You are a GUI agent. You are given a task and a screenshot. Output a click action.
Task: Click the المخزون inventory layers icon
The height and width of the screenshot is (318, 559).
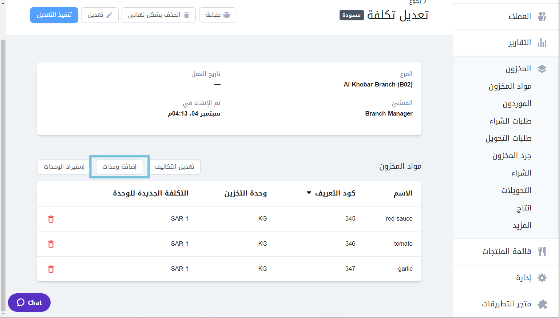click(542, 68)
